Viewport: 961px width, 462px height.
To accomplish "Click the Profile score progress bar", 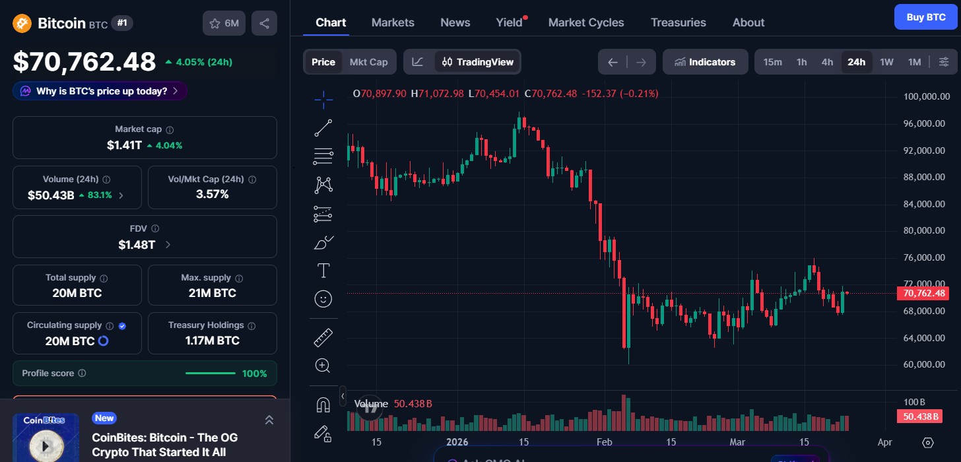I will pos(210,373).
